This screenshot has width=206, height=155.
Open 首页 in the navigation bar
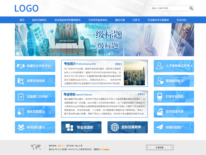(22, 20)
